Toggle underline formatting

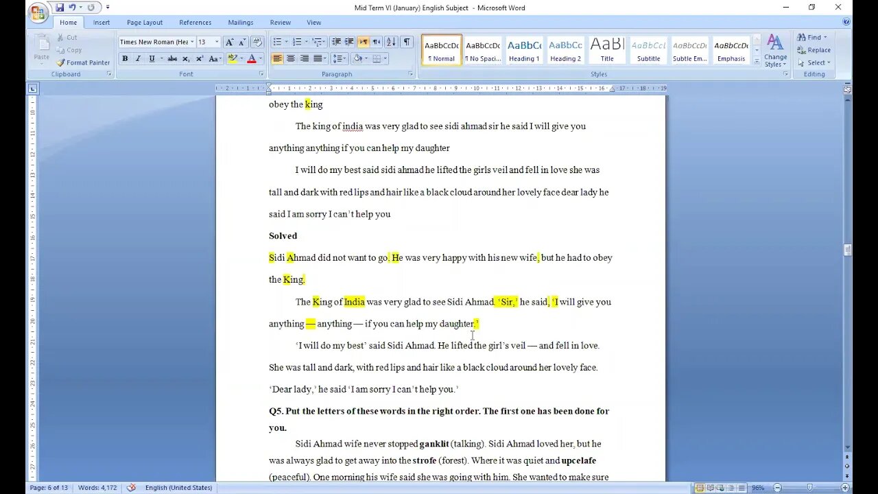pyautogui.click(x=152, y=59)
